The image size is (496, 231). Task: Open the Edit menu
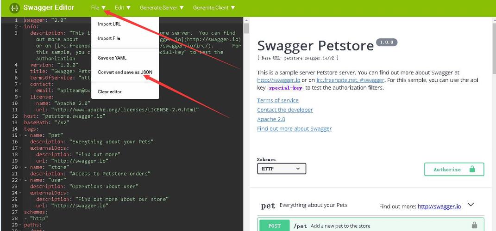click(x=122, y=7)
